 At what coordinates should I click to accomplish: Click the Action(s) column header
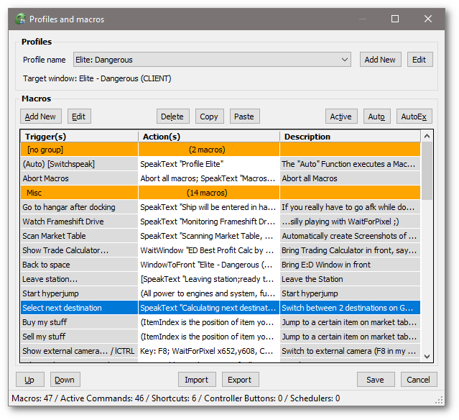(209, 137)
